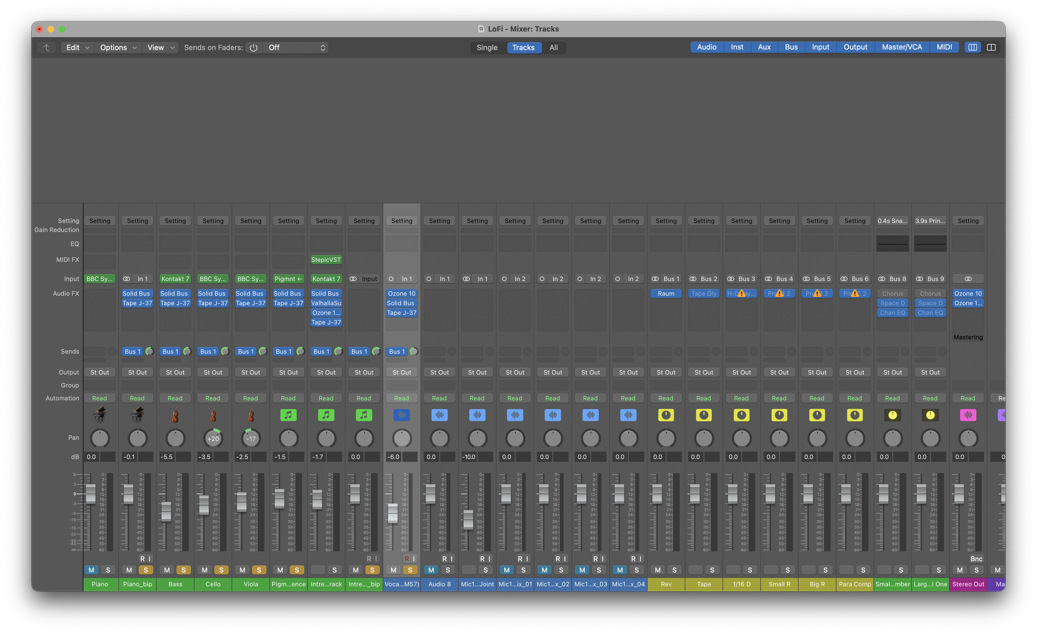1037x633 pixels.
Task: Click the stereo format icon on Piano_bip input
Action: 126,279
